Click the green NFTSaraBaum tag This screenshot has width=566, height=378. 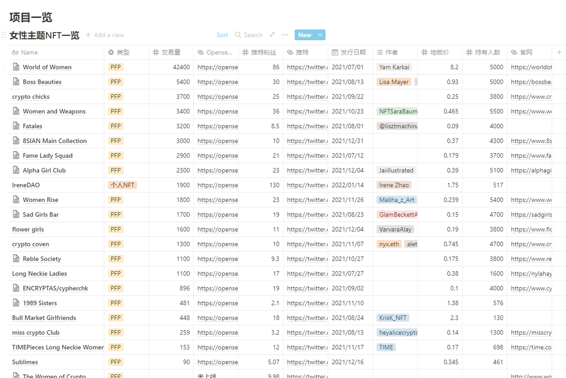397,111
